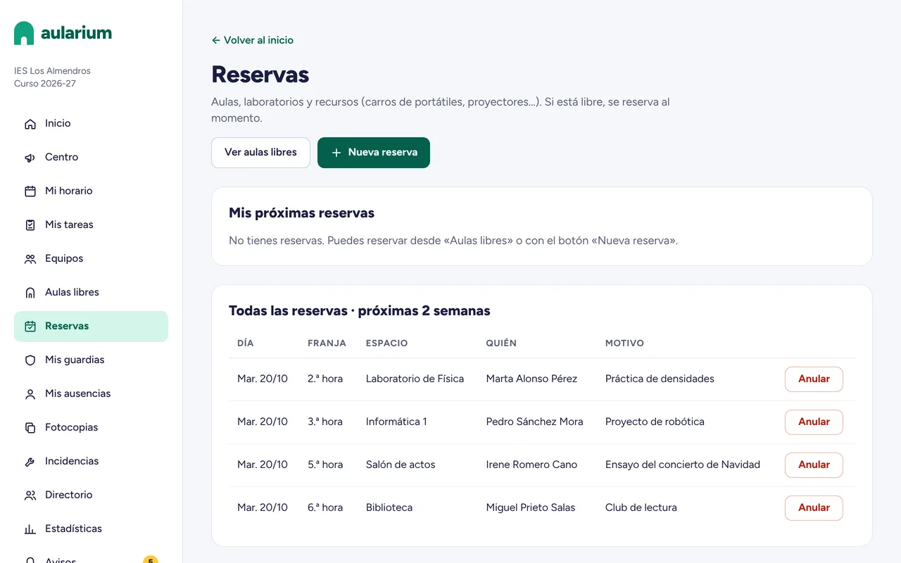Click the Mi horario calendar icon
901x563 pixels.
(30, 191)
